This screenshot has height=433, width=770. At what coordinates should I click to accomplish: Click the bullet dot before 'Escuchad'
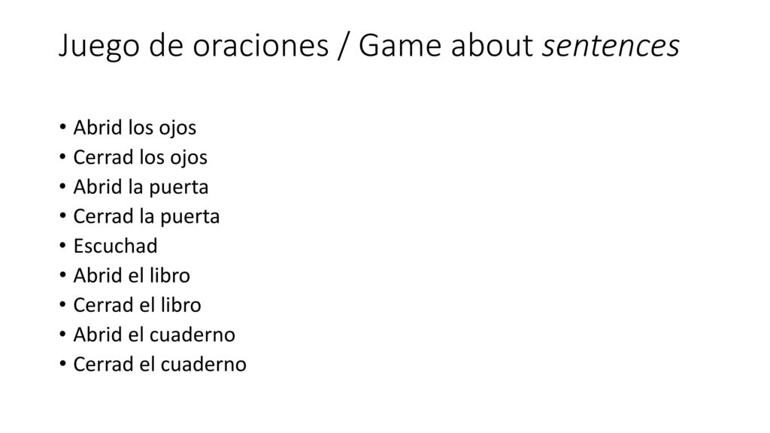(x=62, y=246)
